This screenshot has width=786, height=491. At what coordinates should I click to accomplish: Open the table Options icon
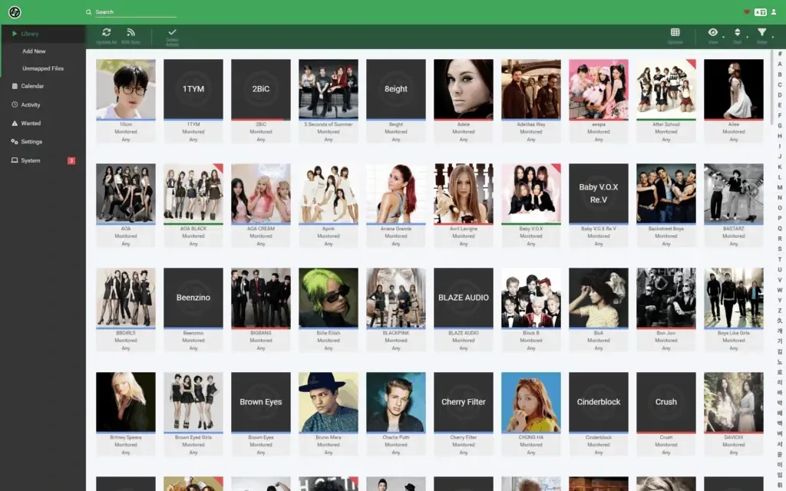(674, 34)
